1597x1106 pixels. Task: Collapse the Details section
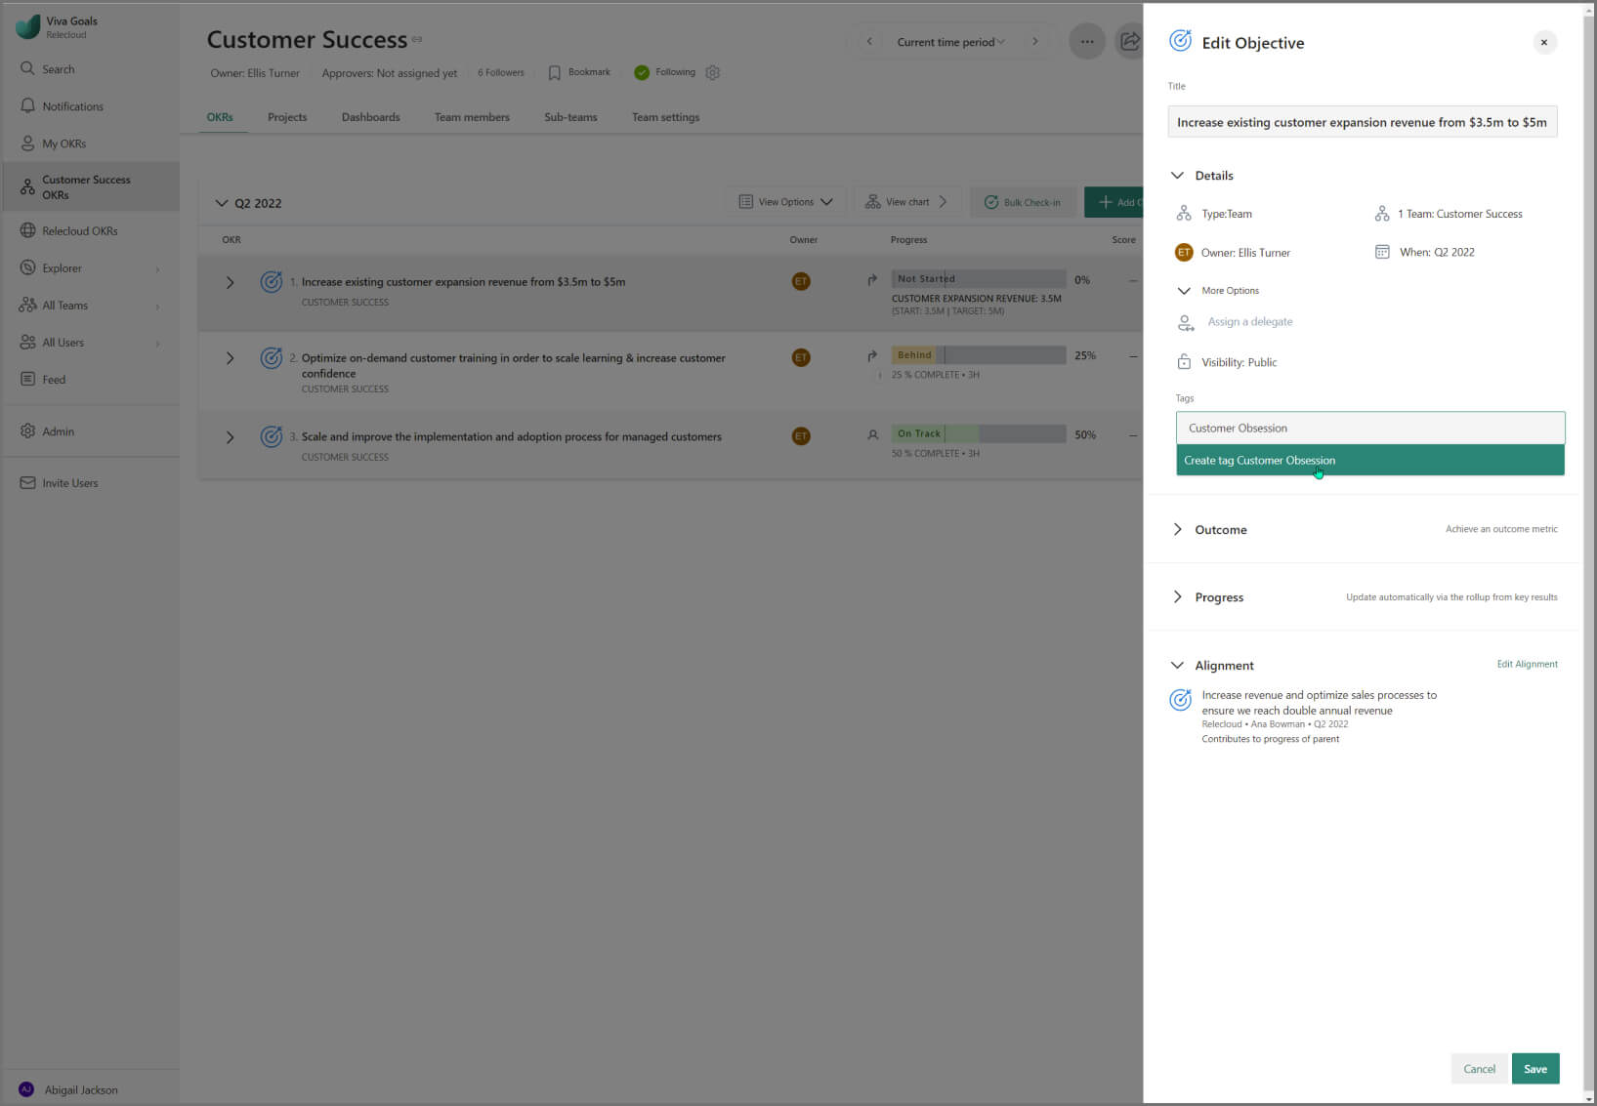(1177, 176)
